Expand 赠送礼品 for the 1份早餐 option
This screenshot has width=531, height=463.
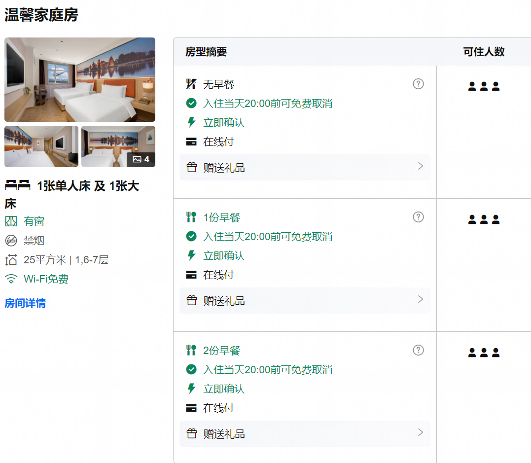click(305, 300)
